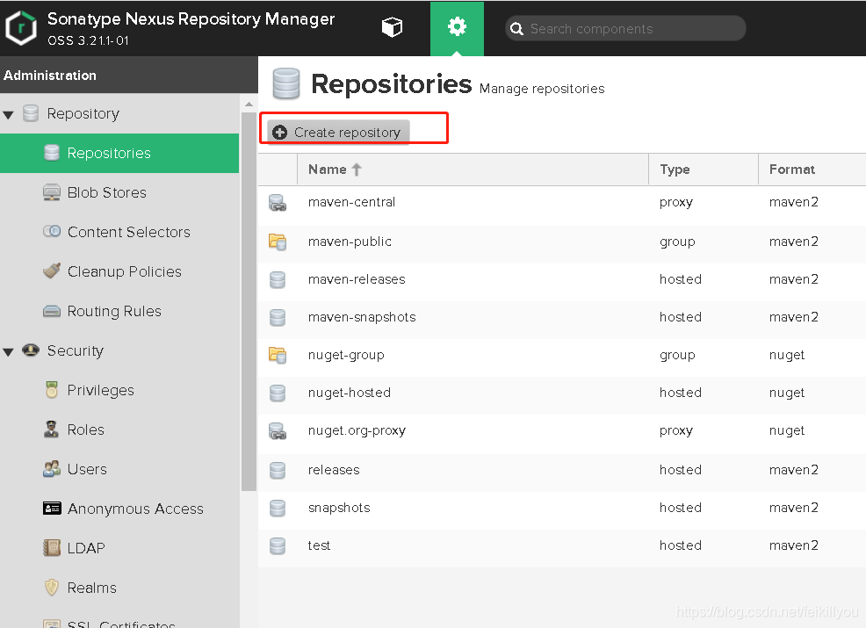
Task: Select the Blob Stores icon
Action: pos(52,192)
